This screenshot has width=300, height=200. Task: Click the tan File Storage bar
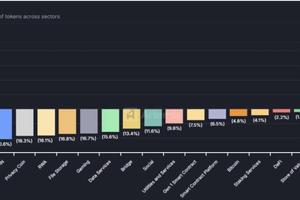(x=67, y=121)
